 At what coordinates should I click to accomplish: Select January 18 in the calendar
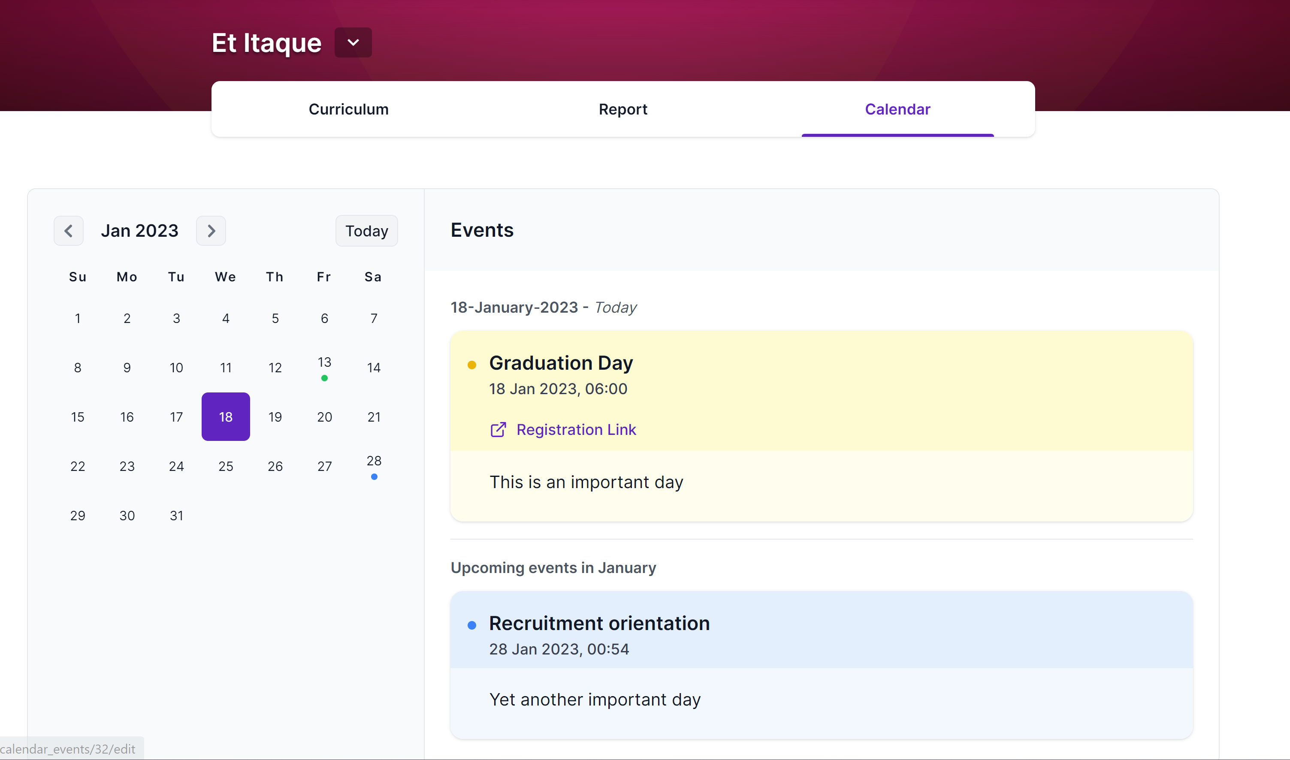coord(225,416)
